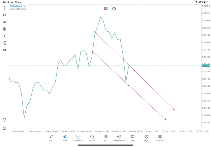This screenshot has width=211, height=147.
Task: Switch to the การซื้อขาย trade tab
Action: [x=78, y=138]
